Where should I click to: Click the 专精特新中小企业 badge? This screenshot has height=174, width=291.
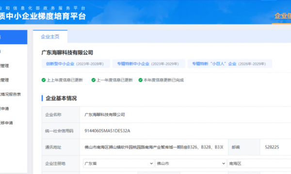point(149,64)
